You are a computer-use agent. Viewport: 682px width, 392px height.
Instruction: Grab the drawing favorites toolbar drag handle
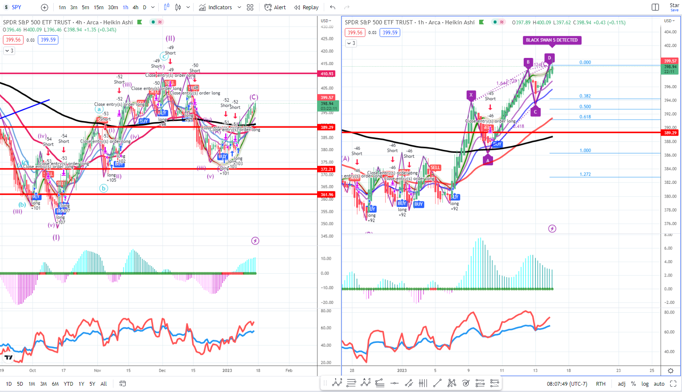click(325, 383)
